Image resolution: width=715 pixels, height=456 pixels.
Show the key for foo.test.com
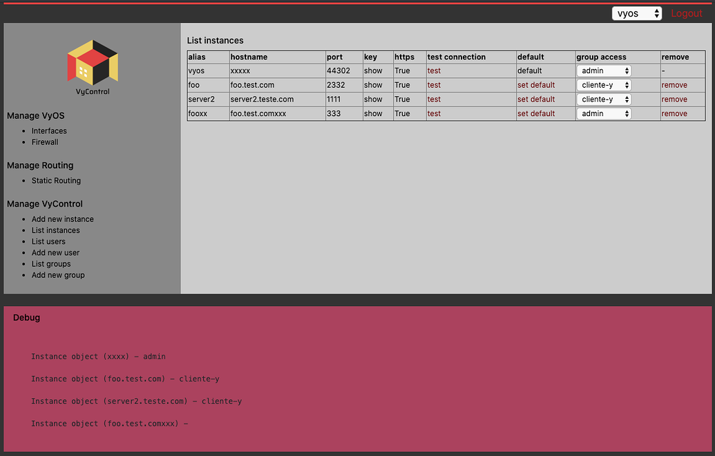[372, 84]
